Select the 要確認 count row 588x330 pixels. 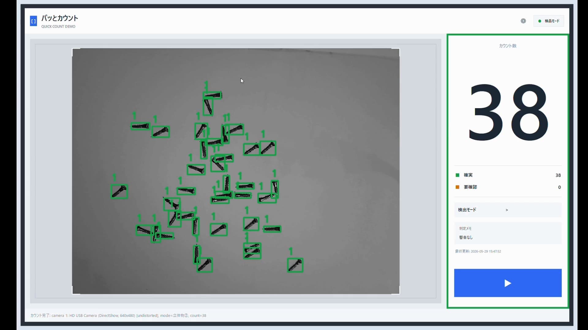coord(508,187)
